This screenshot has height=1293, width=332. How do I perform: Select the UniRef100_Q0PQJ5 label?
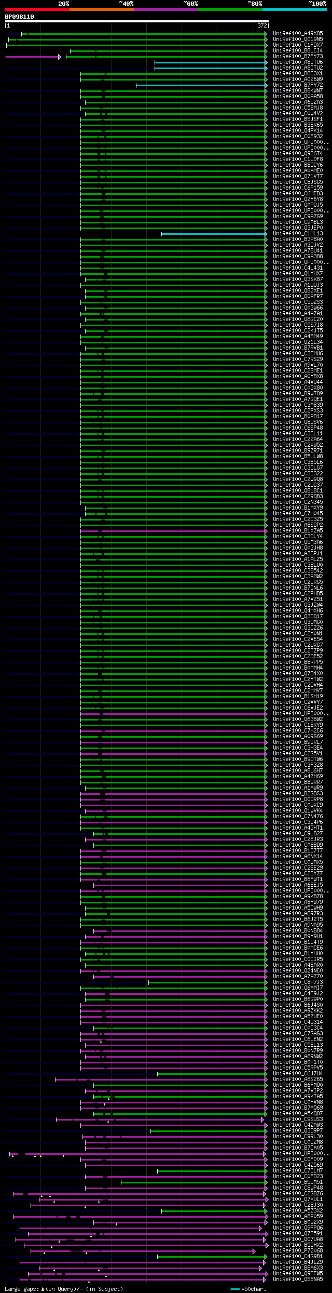pos(298,205)
